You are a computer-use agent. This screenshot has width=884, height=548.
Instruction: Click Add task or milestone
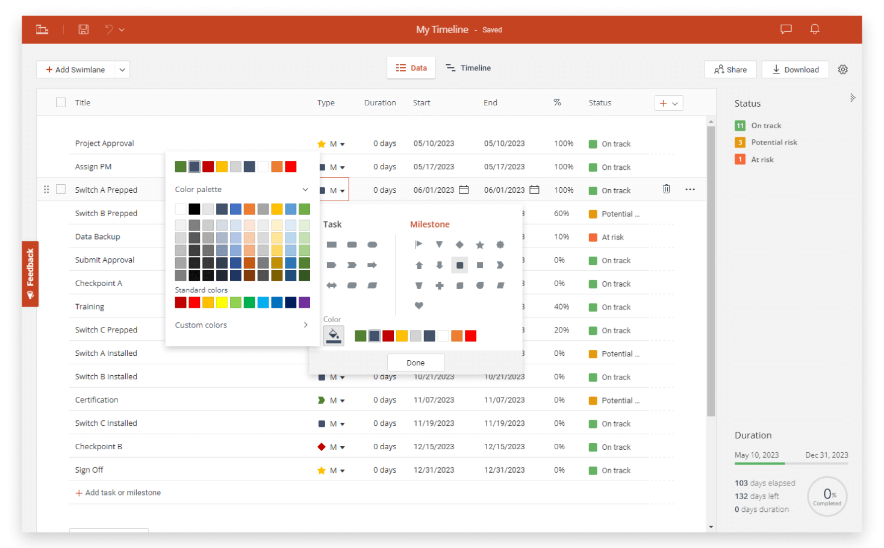118,492
